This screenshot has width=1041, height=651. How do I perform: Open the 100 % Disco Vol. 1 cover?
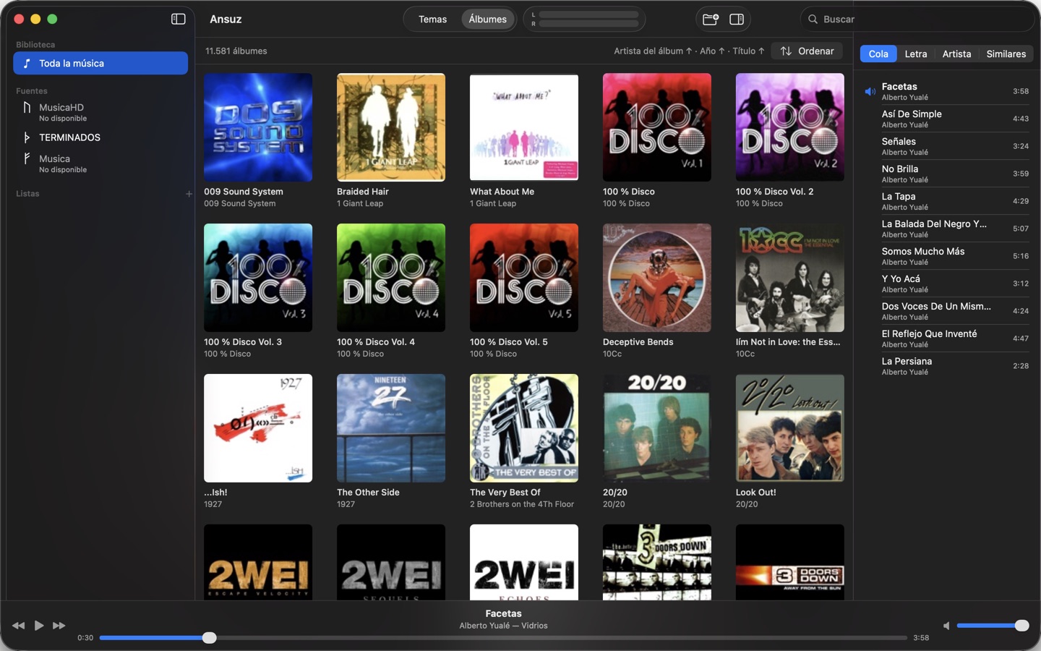(x=657, y=127)
